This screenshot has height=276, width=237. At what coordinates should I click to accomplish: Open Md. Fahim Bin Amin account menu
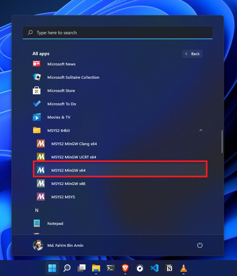58,245
